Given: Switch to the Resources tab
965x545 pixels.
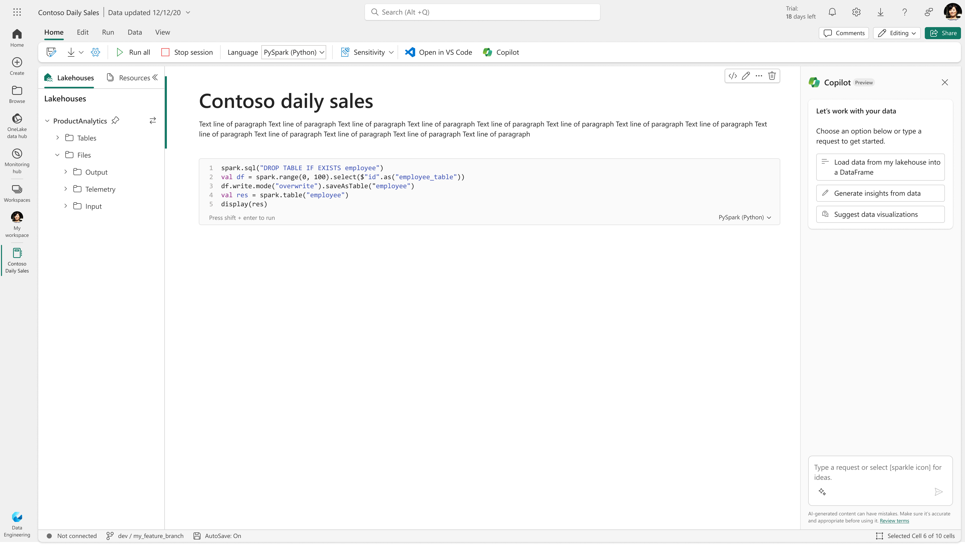Looking at the screenshot, I should point(129,78).
